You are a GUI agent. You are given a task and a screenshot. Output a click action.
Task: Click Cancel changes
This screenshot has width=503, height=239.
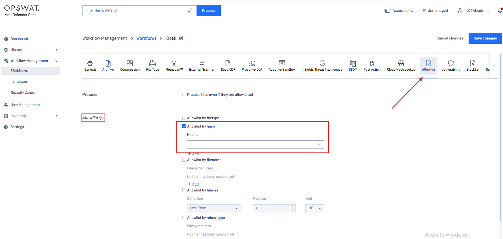[450, 38]
